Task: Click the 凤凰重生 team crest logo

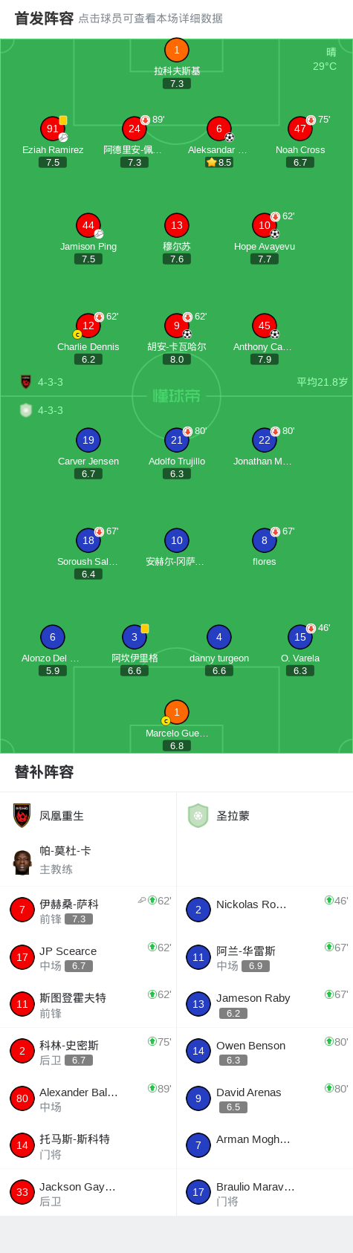Action: click(22, 815)
